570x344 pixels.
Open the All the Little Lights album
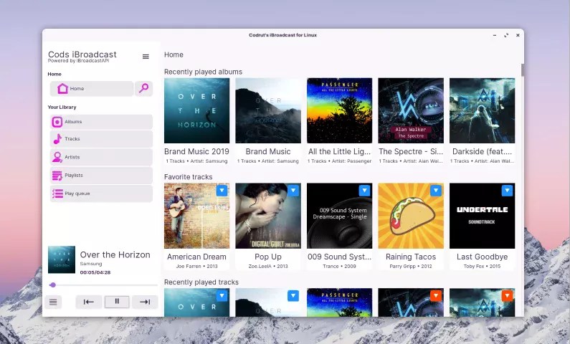point(340,121)
